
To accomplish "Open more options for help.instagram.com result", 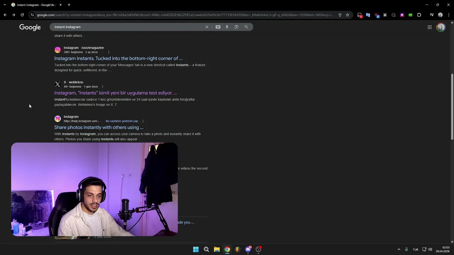I will pyautogui.click(x=143, y=121).
